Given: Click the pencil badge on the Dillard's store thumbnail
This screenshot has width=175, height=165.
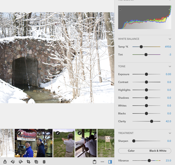Looking at the screenshot, I should pos(19,133).
